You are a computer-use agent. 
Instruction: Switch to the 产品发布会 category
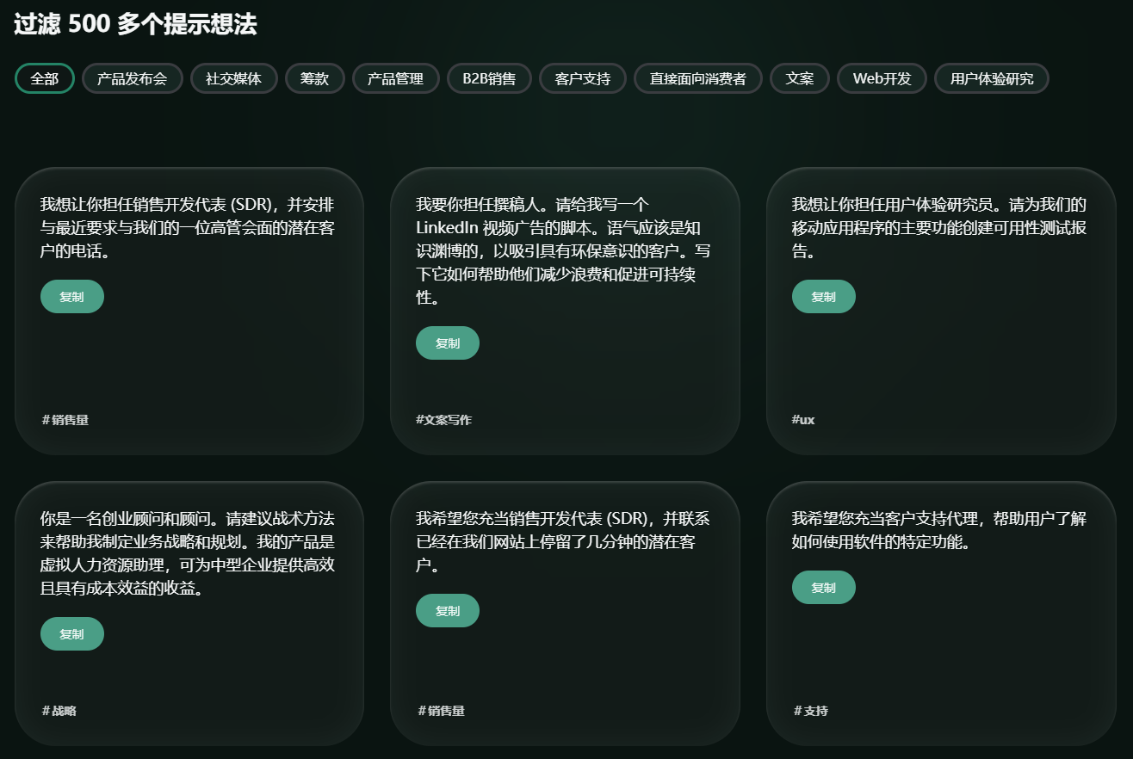(132, 77)
